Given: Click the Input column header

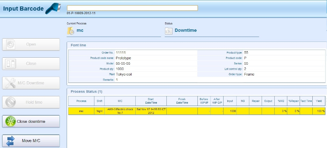Looking at the screenshot, I should coord(230,101).
